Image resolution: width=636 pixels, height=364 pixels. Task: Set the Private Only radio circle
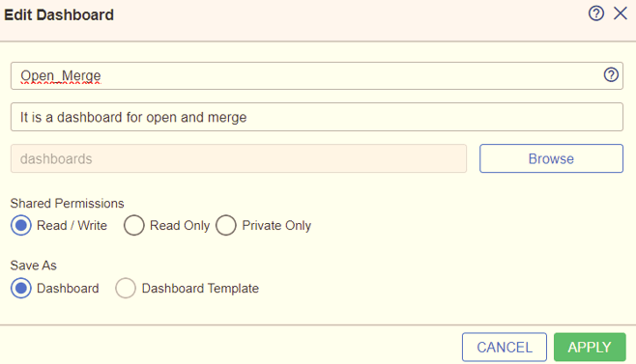pyautogui.click(x=226, y=225)
